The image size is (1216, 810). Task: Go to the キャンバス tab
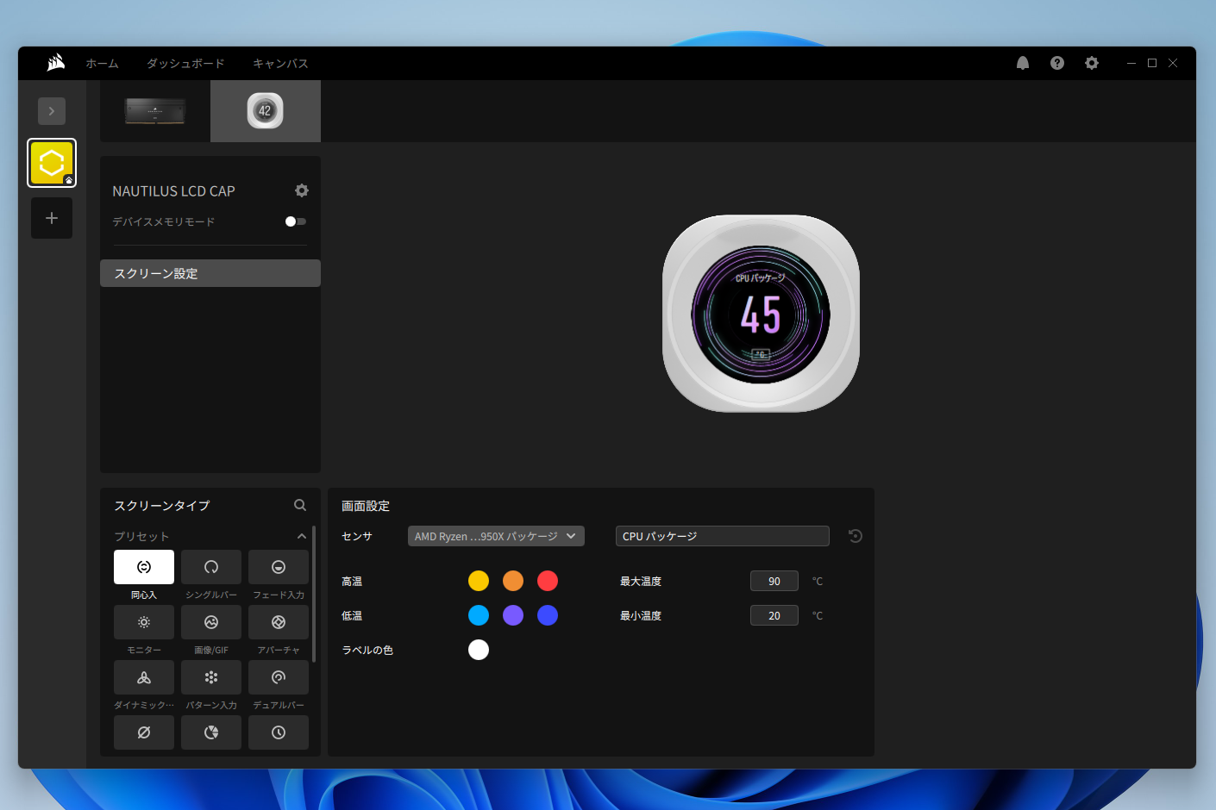pos(280,64)
